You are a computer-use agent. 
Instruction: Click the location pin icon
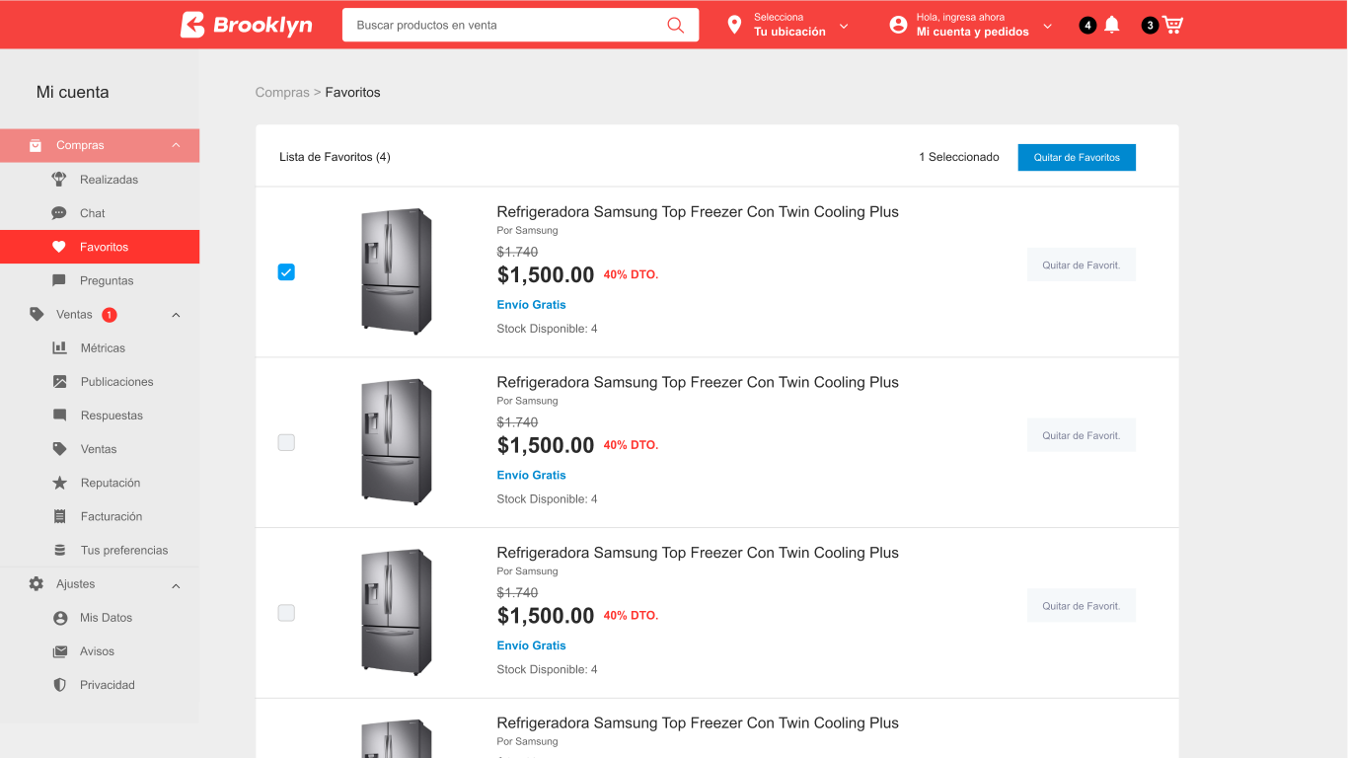734,25
